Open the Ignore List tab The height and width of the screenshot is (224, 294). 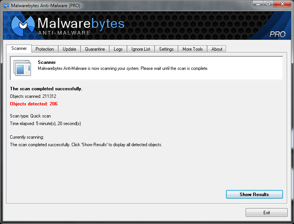[141, 49]
